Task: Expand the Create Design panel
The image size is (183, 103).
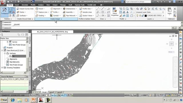Action: [56, 19]
